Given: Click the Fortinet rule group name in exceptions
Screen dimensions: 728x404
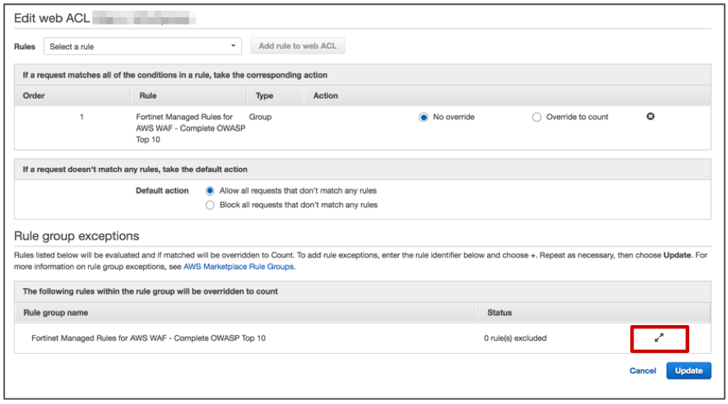Looking at the screenshot, I should click(148, 338).
